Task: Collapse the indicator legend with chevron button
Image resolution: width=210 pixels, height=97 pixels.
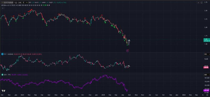Action: tap(3, 8)
